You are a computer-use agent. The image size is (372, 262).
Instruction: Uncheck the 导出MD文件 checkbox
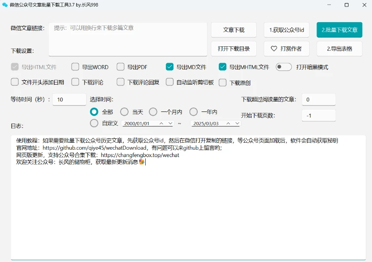tap(170, 67)
